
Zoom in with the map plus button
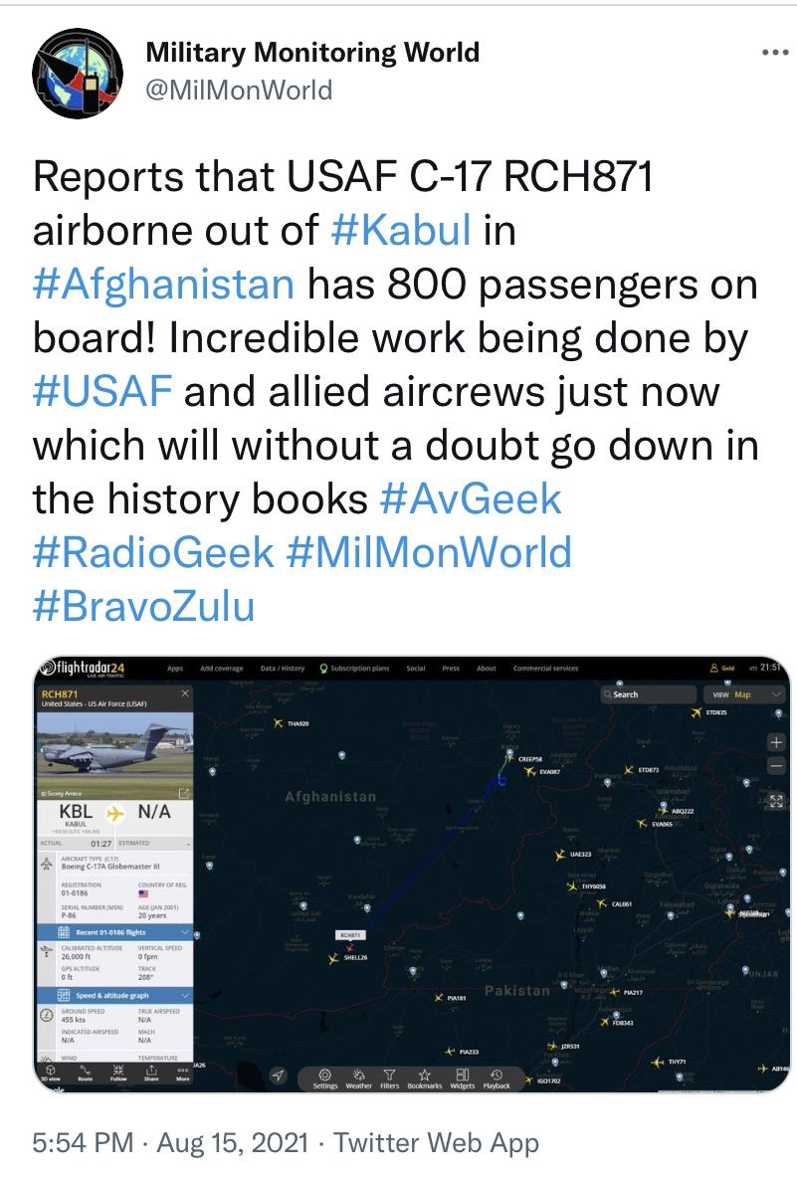pos(776,742)
